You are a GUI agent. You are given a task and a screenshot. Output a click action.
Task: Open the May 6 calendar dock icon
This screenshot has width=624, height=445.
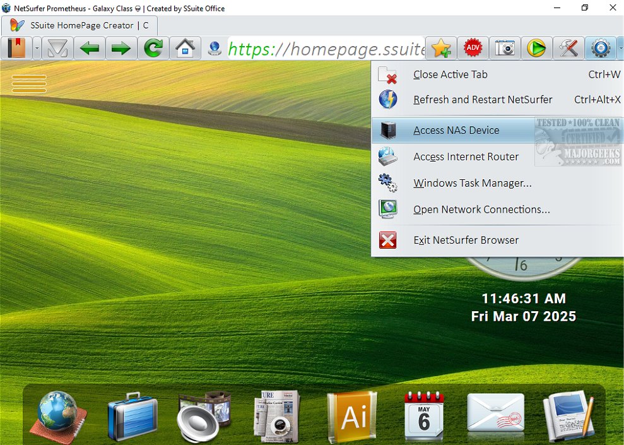[x=424, y=417]
